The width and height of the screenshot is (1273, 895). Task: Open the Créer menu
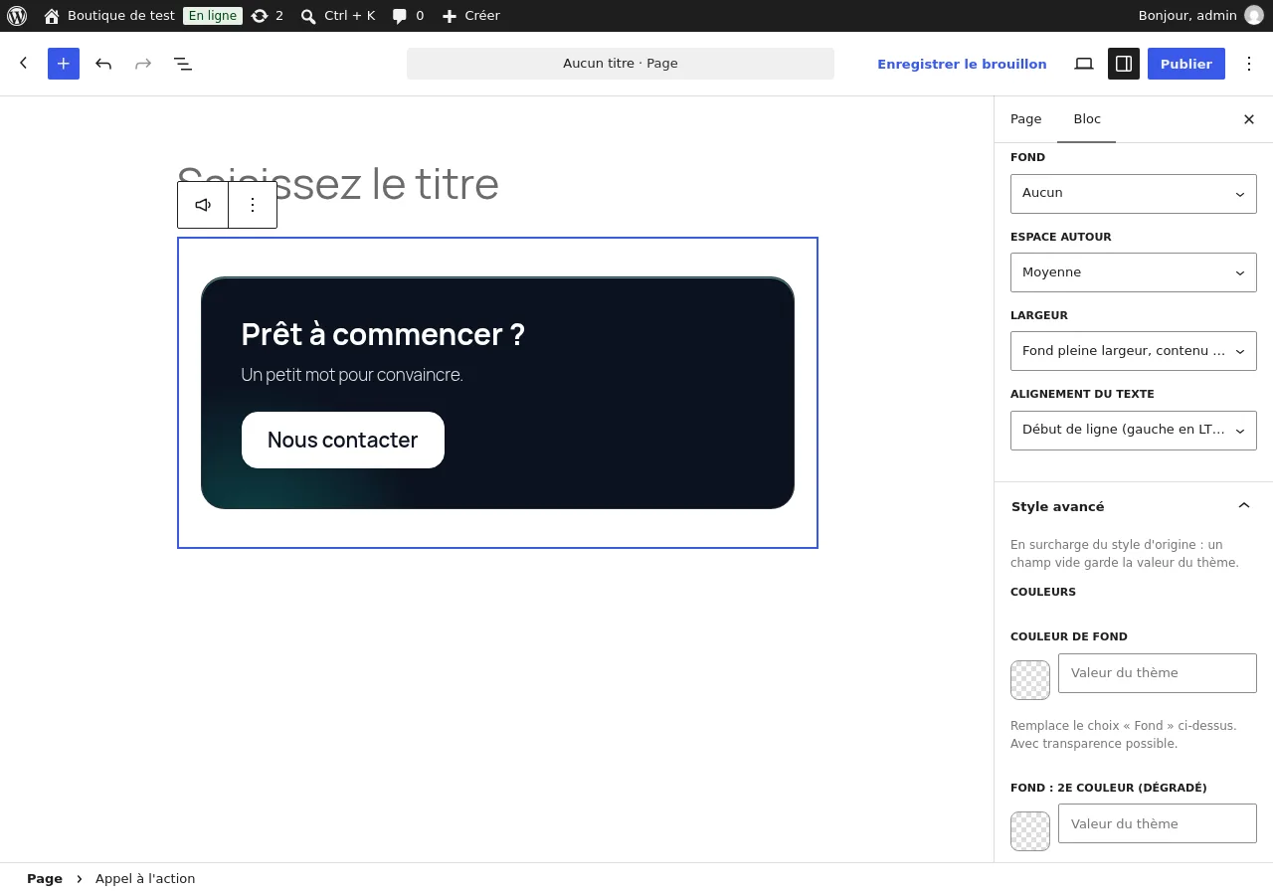(470, 16)
